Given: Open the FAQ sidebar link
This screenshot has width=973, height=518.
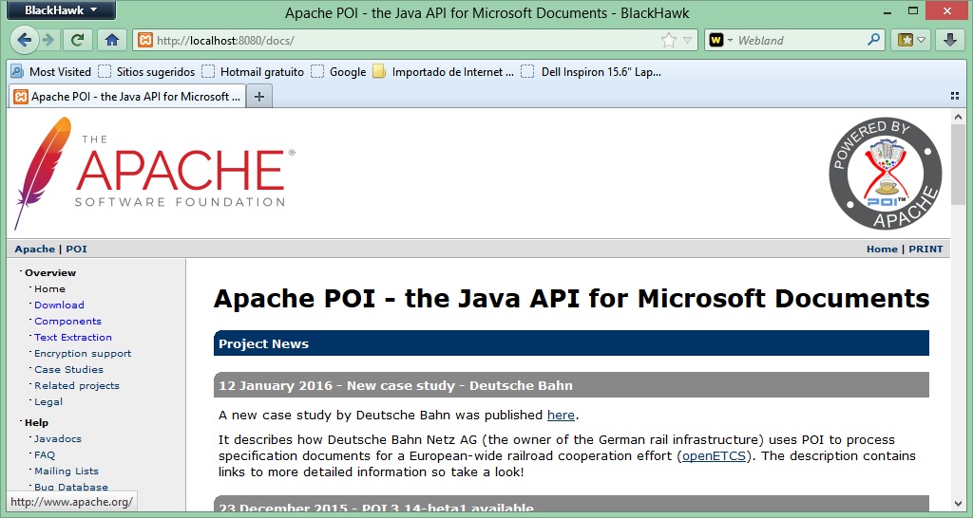Looking at the screenshot, I should (45, 454).
